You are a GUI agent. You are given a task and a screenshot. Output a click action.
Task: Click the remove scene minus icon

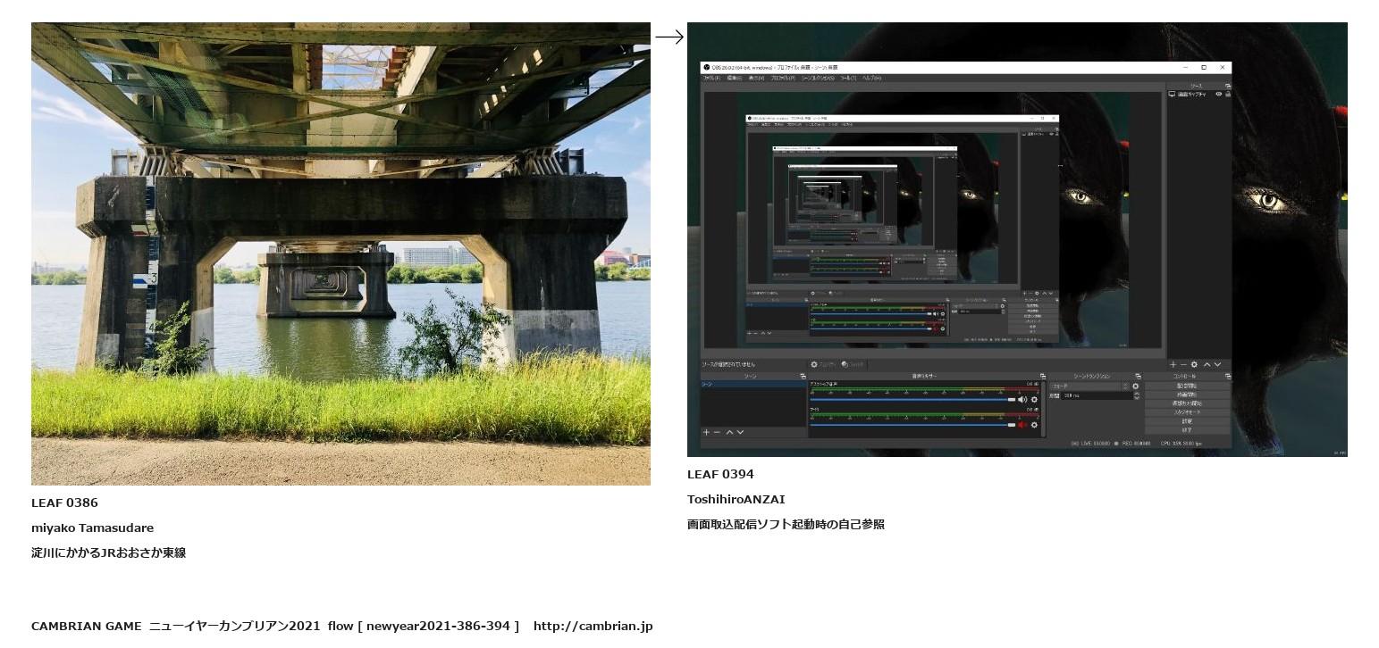click(717, 432)
